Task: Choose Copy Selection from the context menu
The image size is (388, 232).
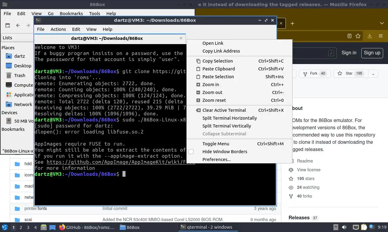Action: pos(239,61)
